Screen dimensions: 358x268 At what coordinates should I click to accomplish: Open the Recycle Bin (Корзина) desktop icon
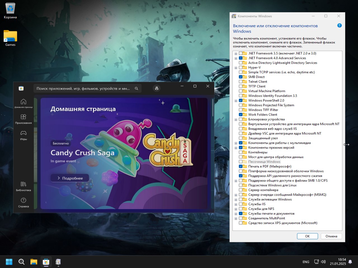pos(10,11)
